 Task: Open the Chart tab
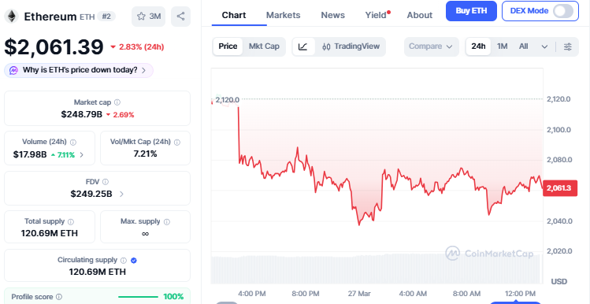pos(234,16)
